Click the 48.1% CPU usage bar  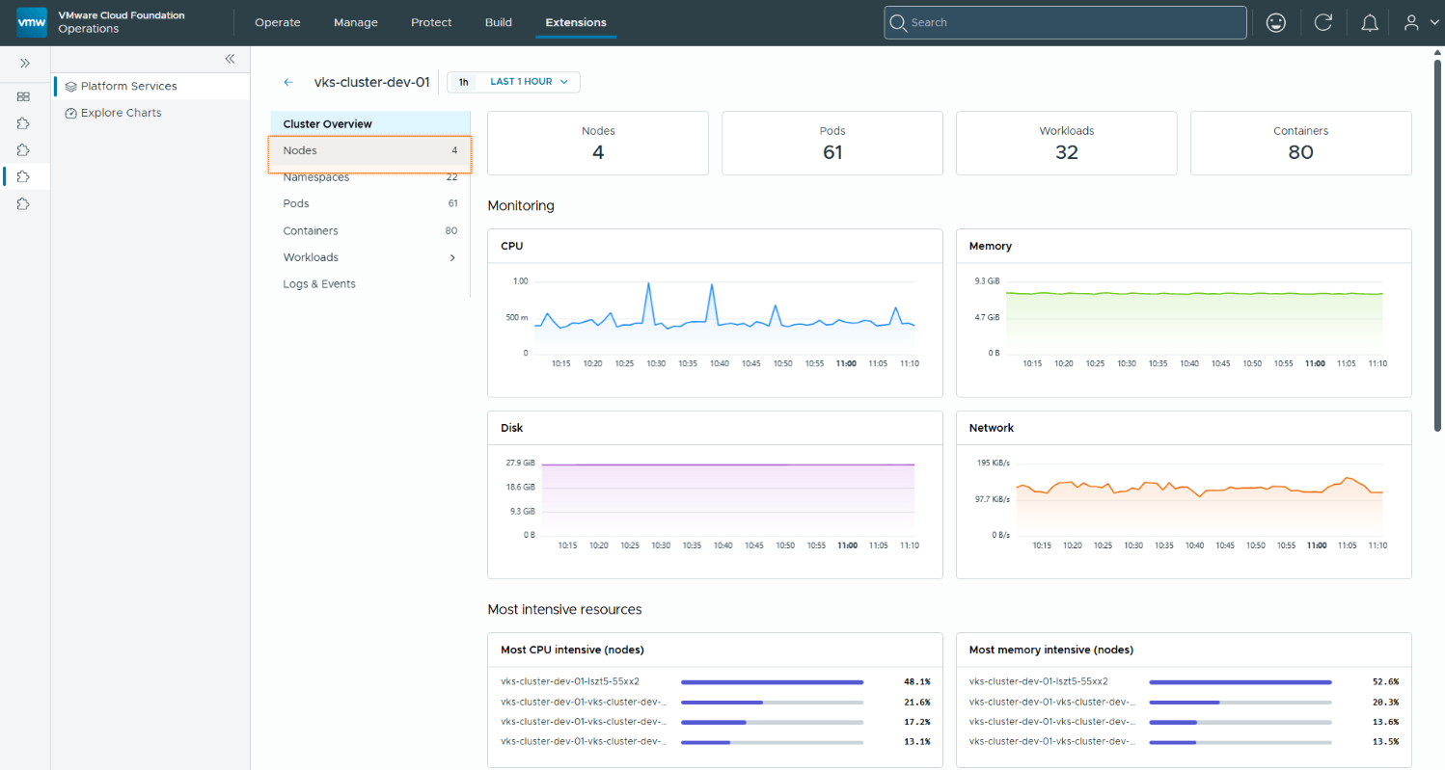(772, 681)
